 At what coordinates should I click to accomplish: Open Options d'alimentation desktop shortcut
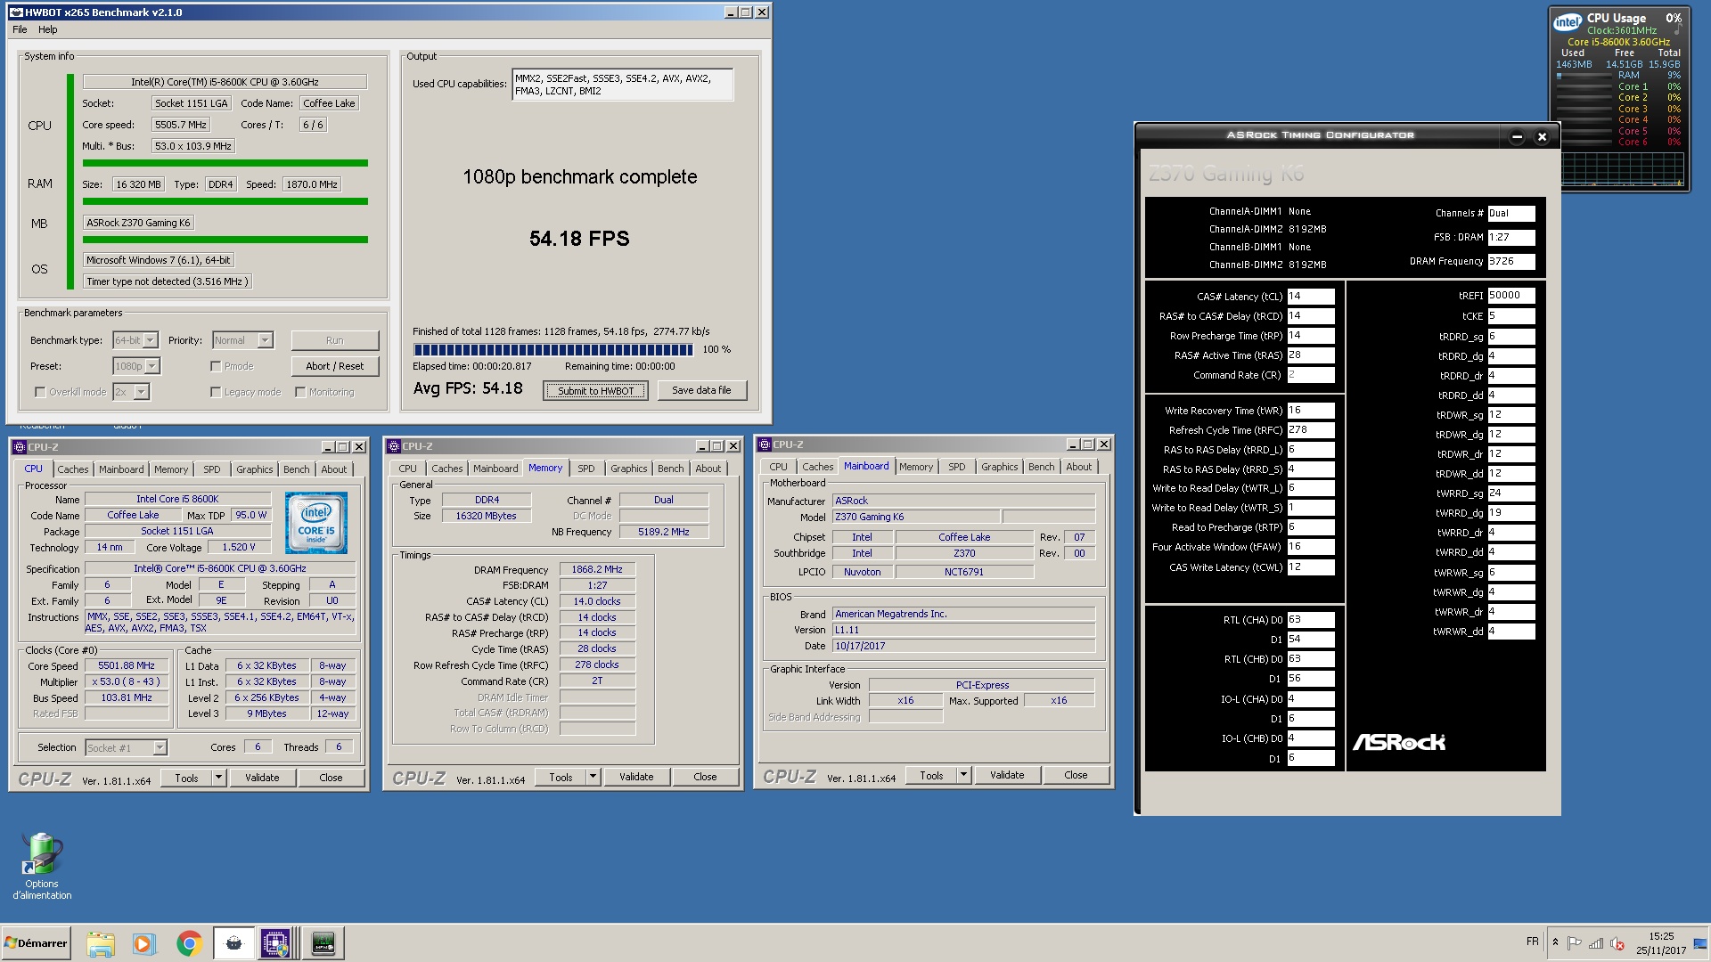point(42,866)
